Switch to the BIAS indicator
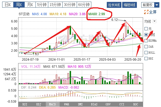 point(94,104)
